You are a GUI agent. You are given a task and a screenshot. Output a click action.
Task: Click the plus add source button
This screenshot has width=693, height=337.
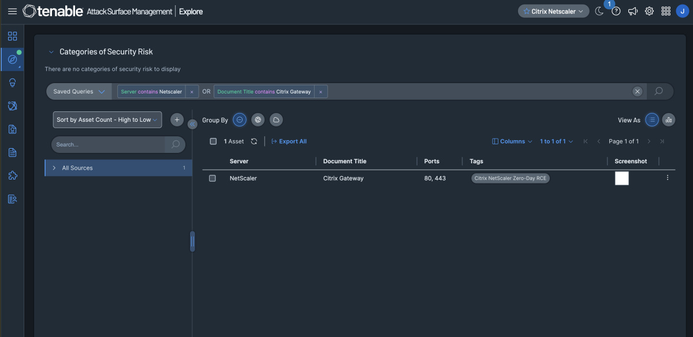coord(177,119)
